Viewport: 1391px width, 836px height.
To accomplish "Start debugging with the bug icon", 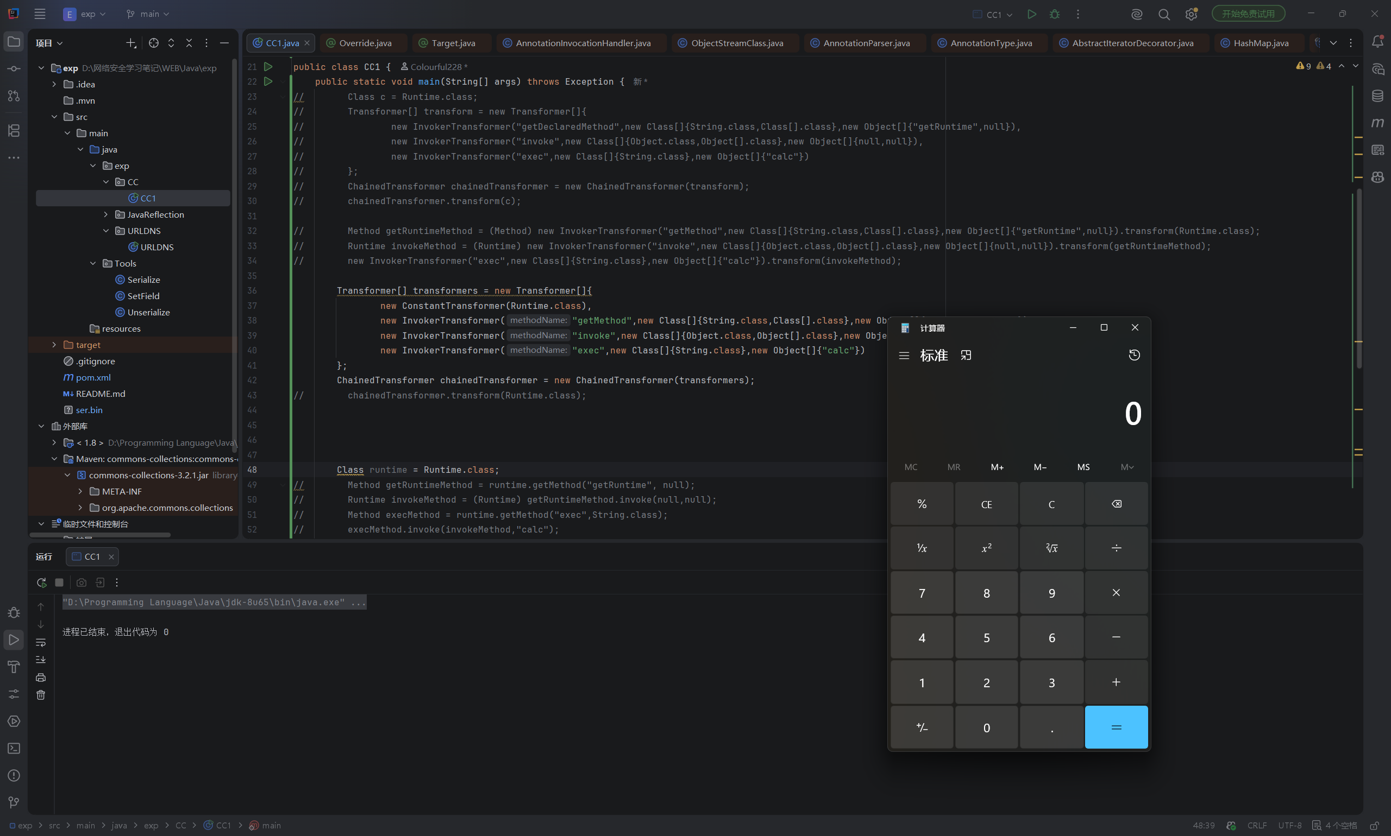I will click(x=1054, y=14).
